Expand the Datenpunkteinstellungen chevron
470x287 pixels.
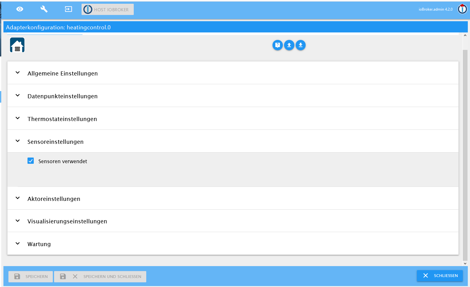[18, 95]
